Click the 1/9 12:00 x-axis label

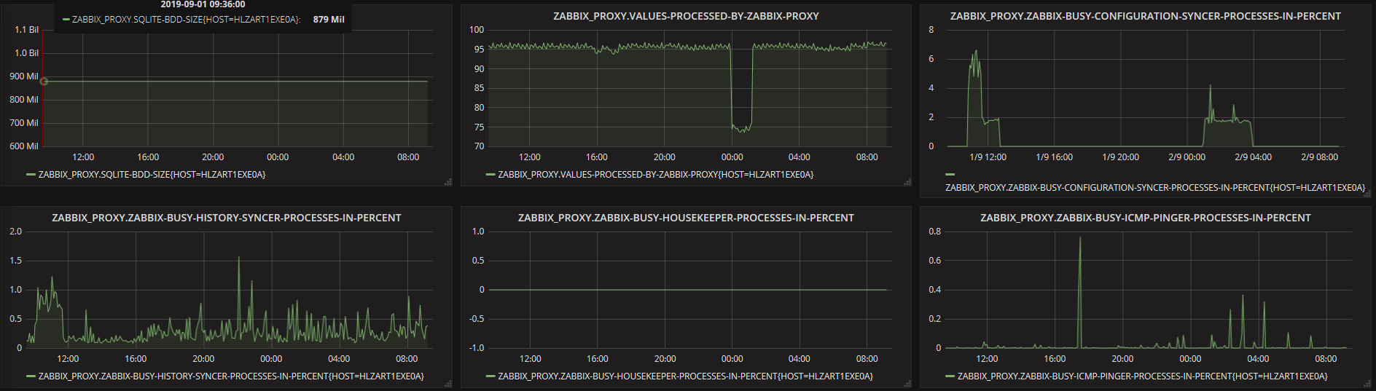point(988,157)
